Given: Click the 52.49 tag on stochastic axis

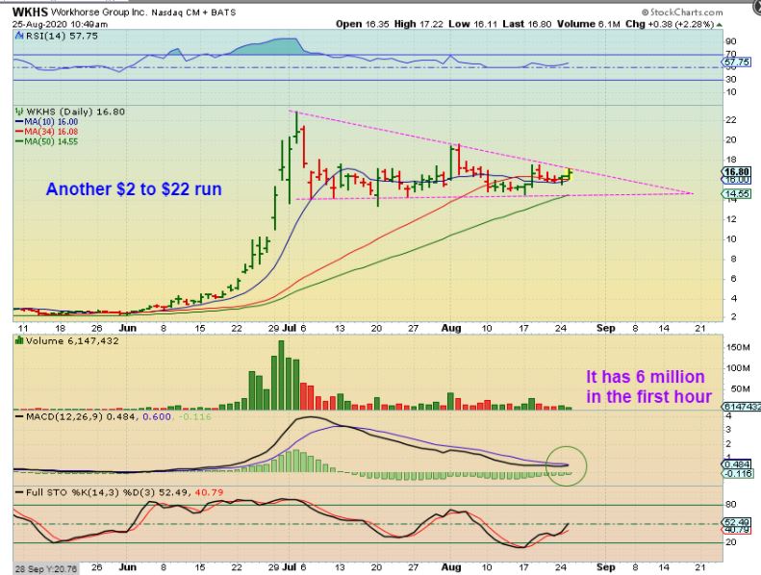Looking at the screenshot, I should coord(737,522).
